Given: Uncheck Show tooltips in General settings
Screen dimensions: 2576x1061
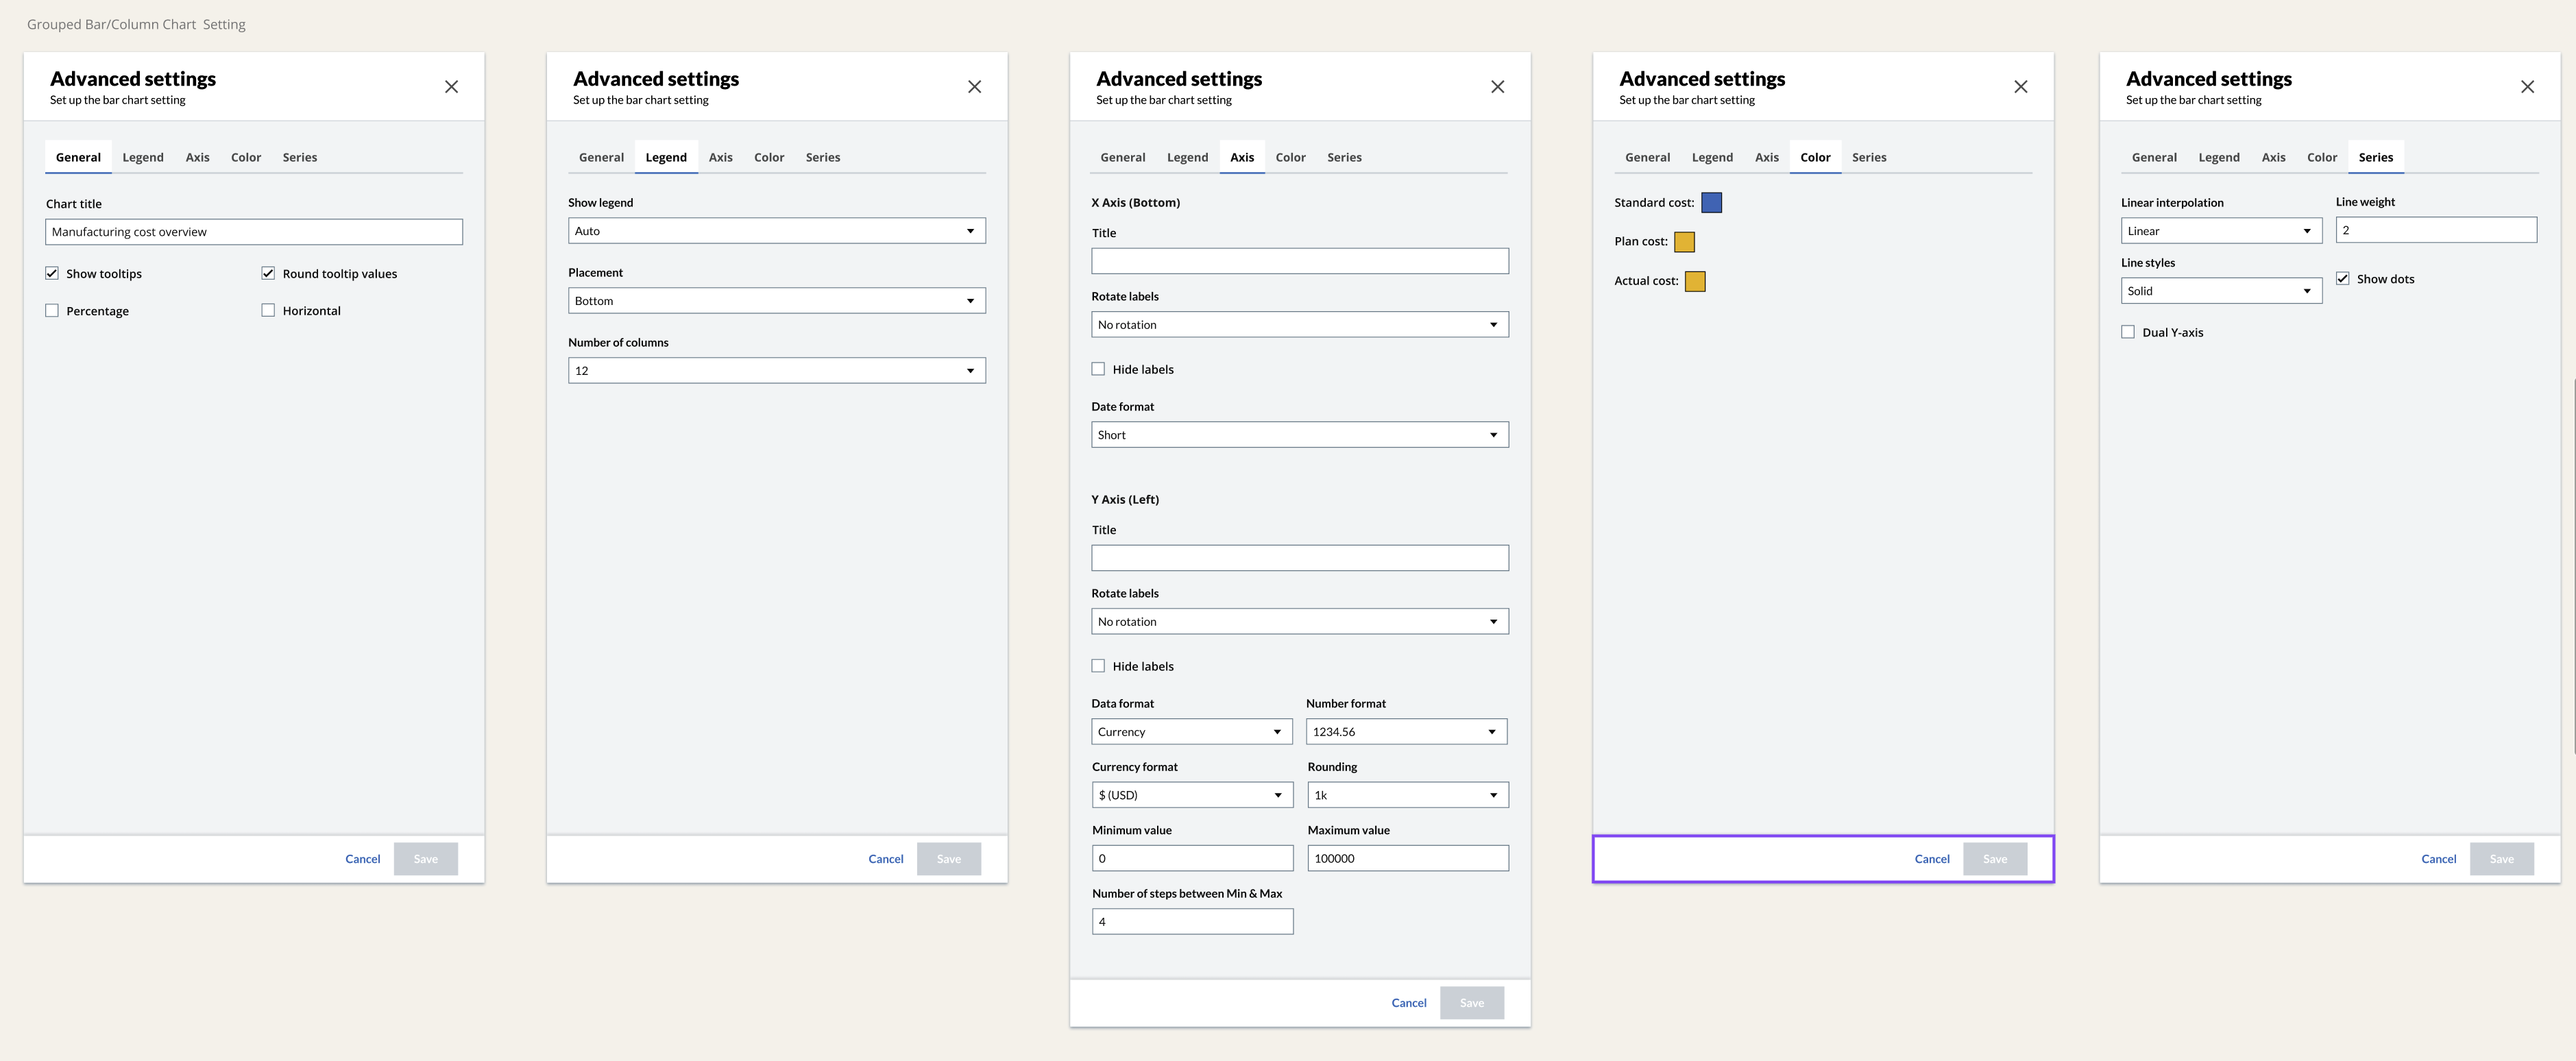Looking at the screenshot, I should pyautogui.click(x=52, y=273).
